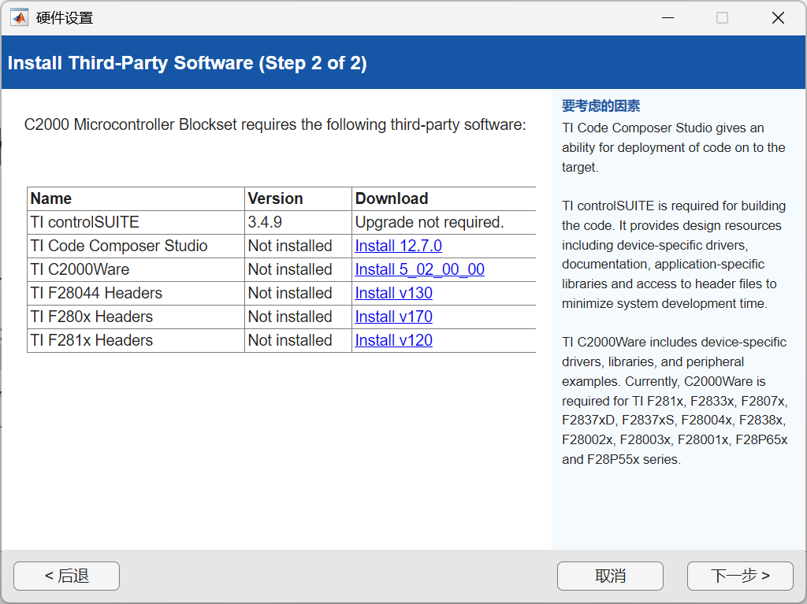Select the TI F28044 Headers cell

pyautogui.click(x=136, y=293)
